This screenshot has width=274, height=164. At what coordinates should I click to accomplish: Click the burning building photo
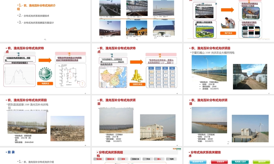click(251, 13)
